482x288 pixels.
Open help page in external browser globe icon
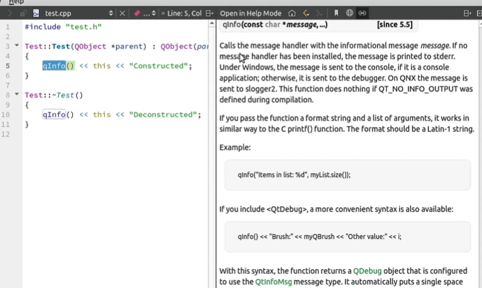pyautogui.click(x=349, y=13)
